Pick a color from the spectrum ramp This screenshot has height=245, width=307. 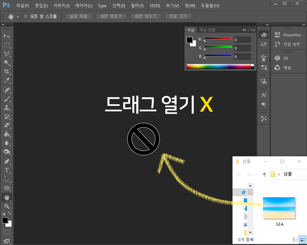pos(219,66)
